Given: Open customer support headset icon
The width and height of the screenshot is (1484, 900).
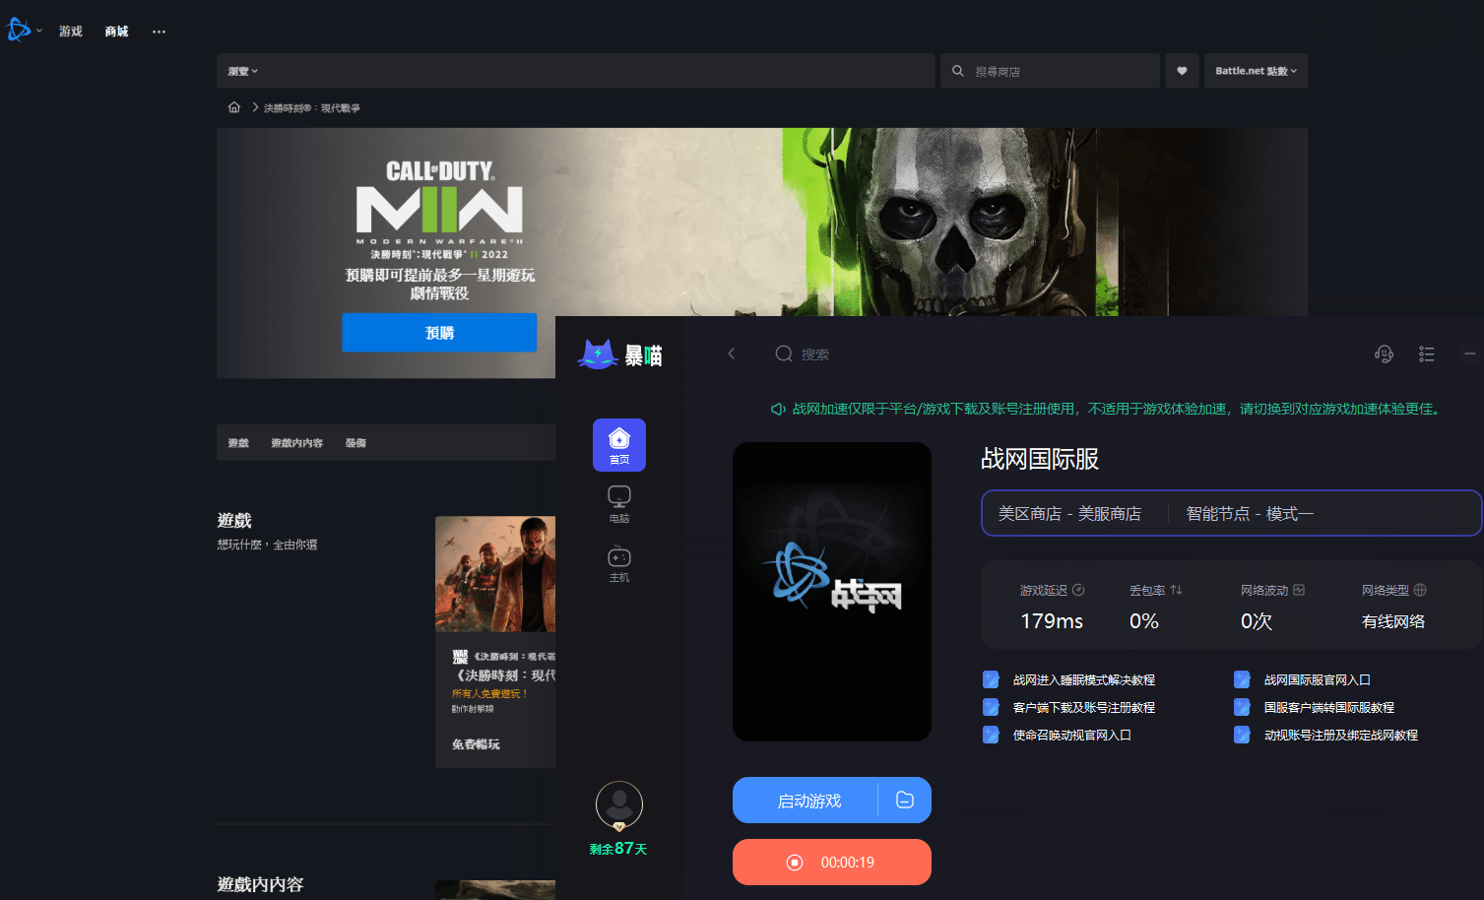Looking at the screenshot, I should coord(1384,354).
